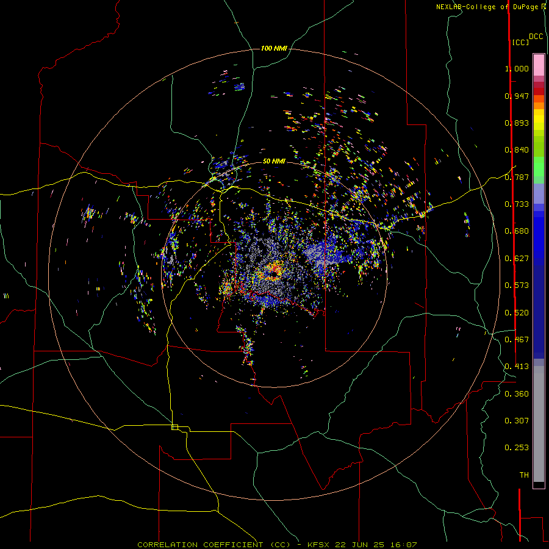The image size is (549, 549).
Task: Click the 0.253 legend value
Action: click(517, 448)
